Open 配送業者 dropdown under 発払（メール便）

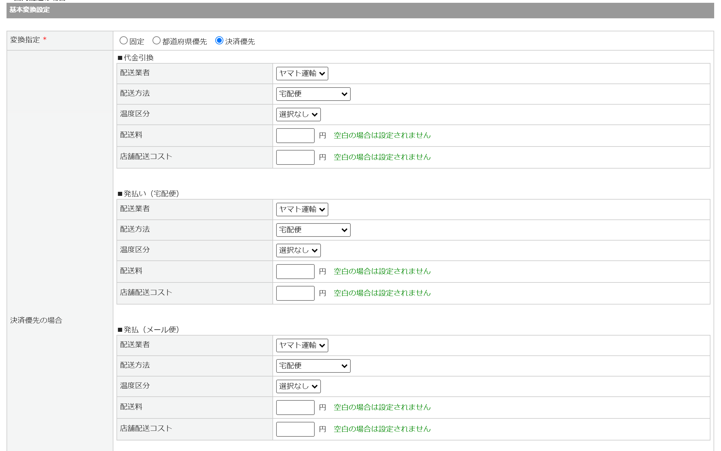pos(302,345)
